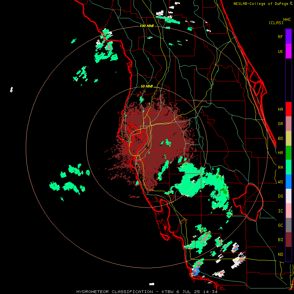The width and height of the screenshot is (294, 294).
Task: Click the IC legend label
Action: (280, 211)
